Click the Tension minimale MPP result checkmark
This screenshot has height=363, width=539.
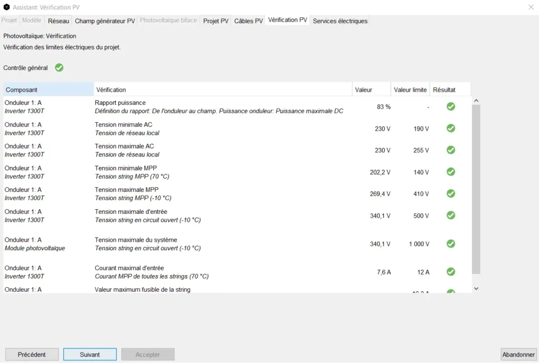click(451, 172)
